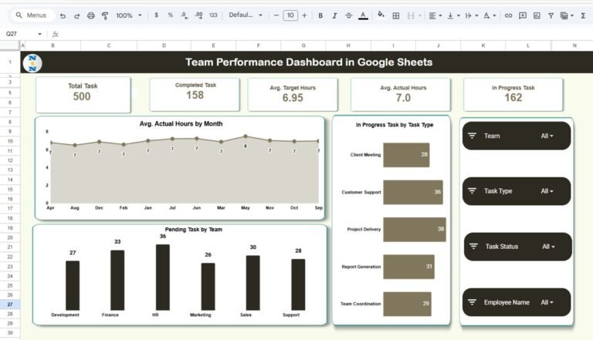Select the In Progress Task 162 card
This screenshot has height=340, width=593.
tap(513, 95)
